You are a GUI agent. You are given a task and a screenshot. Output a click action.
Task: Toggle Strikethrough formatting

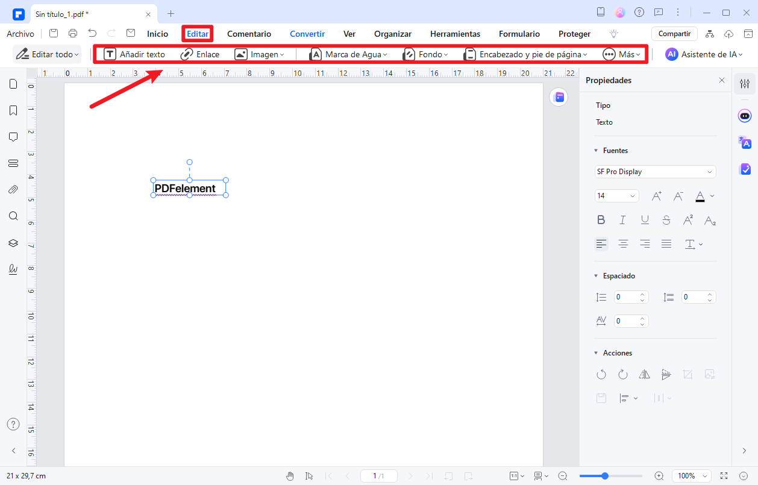(666, 220)
